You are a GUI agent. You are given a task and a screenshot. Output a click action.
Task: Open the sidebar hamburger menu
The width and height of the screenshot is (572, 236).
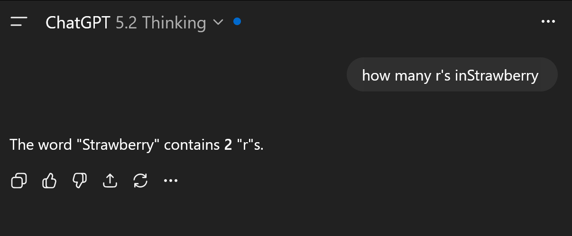point(19,22)
